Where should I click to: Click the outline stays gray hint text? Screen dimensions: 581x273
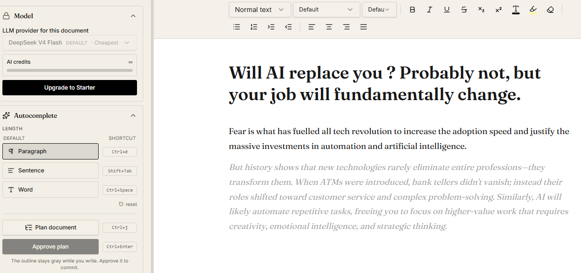(x=69, y=264)
